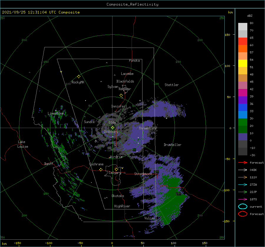Click the Ponoka city label

tap(134, 61)
